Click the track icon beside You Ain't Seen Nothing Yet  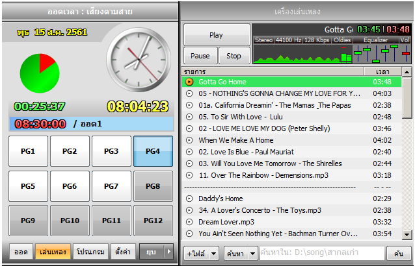tap(189, 234)
